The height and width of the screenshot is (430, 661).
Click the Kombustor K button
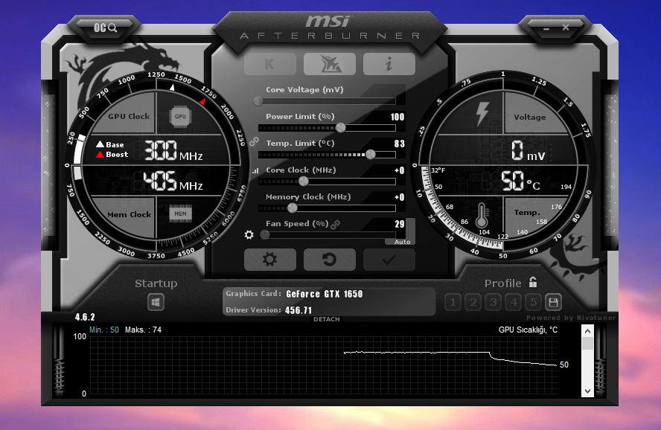point(269,64)
